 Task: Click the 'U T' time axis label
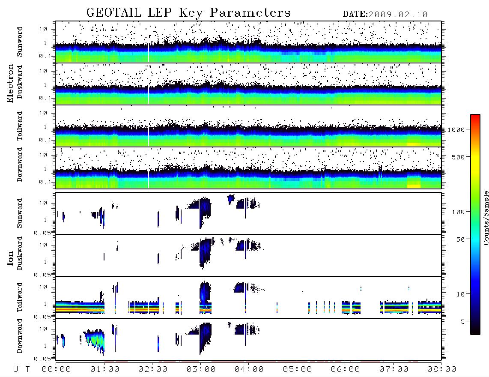tap(21, 370)
